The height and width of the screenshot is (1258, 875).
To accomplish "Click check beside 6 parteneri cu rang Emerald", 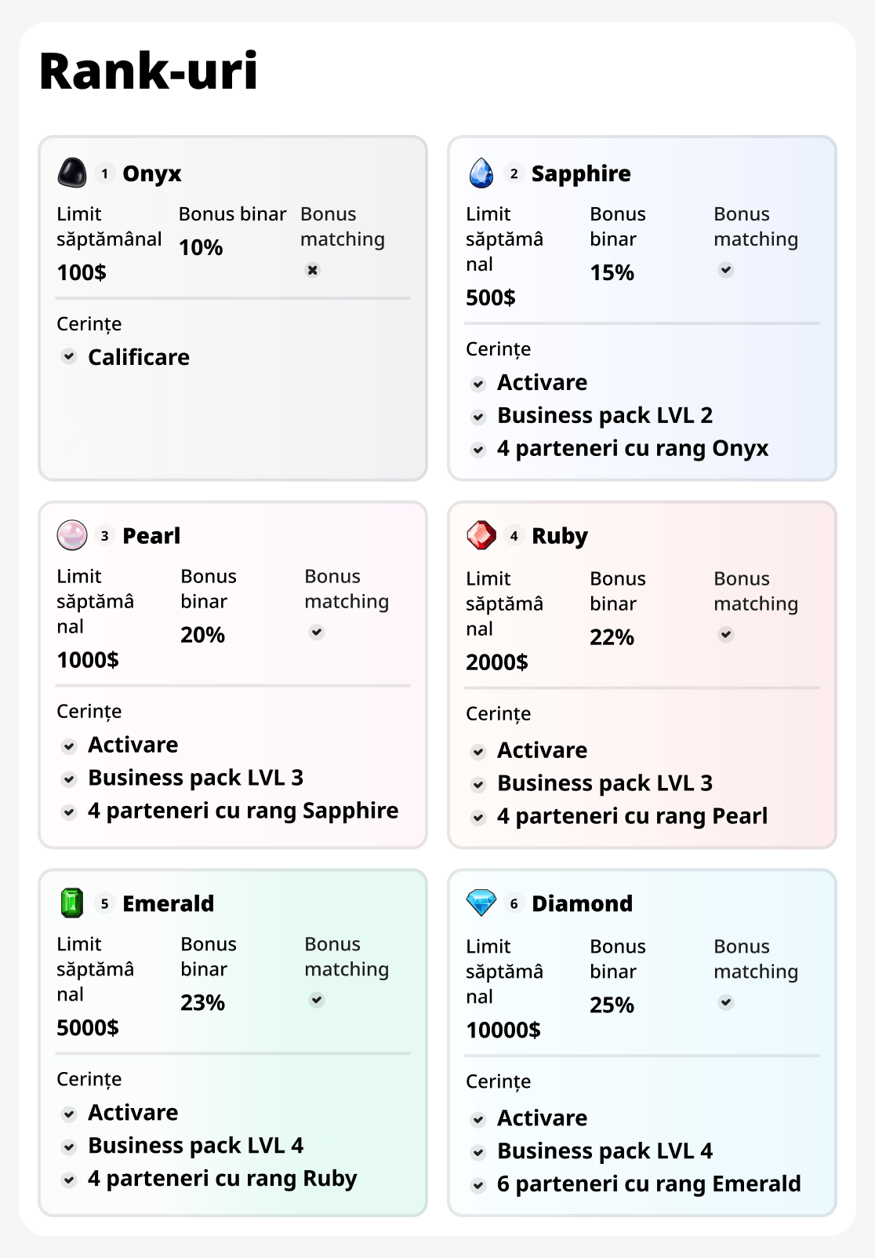I will [x=478, y=1185].
